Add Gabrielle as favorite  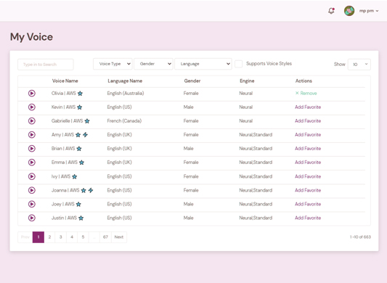[x=308, y=121]
